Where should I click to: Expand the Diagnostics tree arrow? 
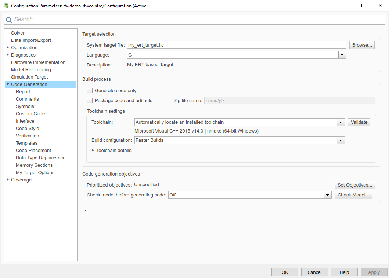(x=8, y=55)
